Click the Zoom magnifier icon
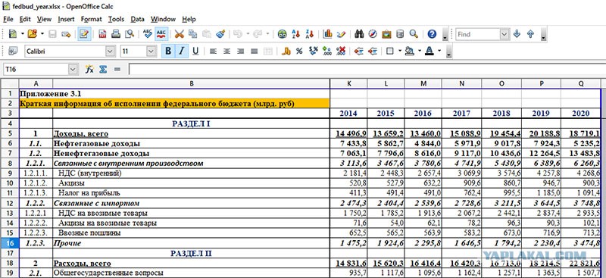 click(414, 34)
